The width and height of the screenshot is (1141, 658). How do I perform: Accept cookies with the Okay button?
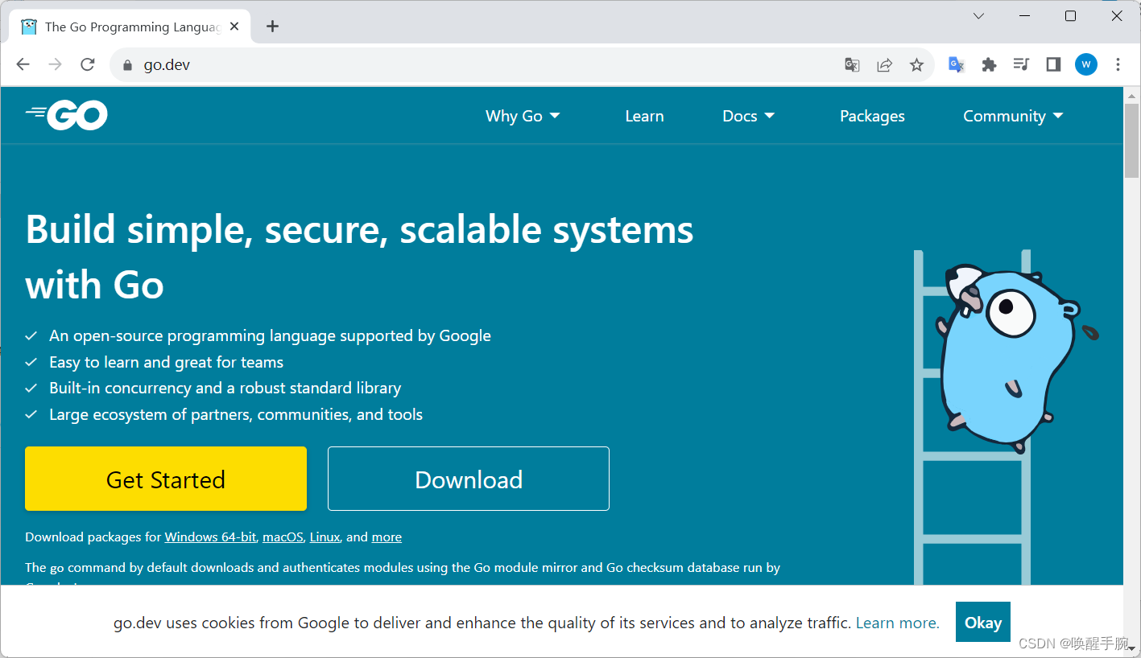click(x=983, y=622)
